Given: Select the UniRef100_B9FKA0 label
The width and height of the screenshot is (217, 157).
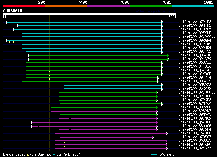Looking at the screenshot, I should (195, 145).
